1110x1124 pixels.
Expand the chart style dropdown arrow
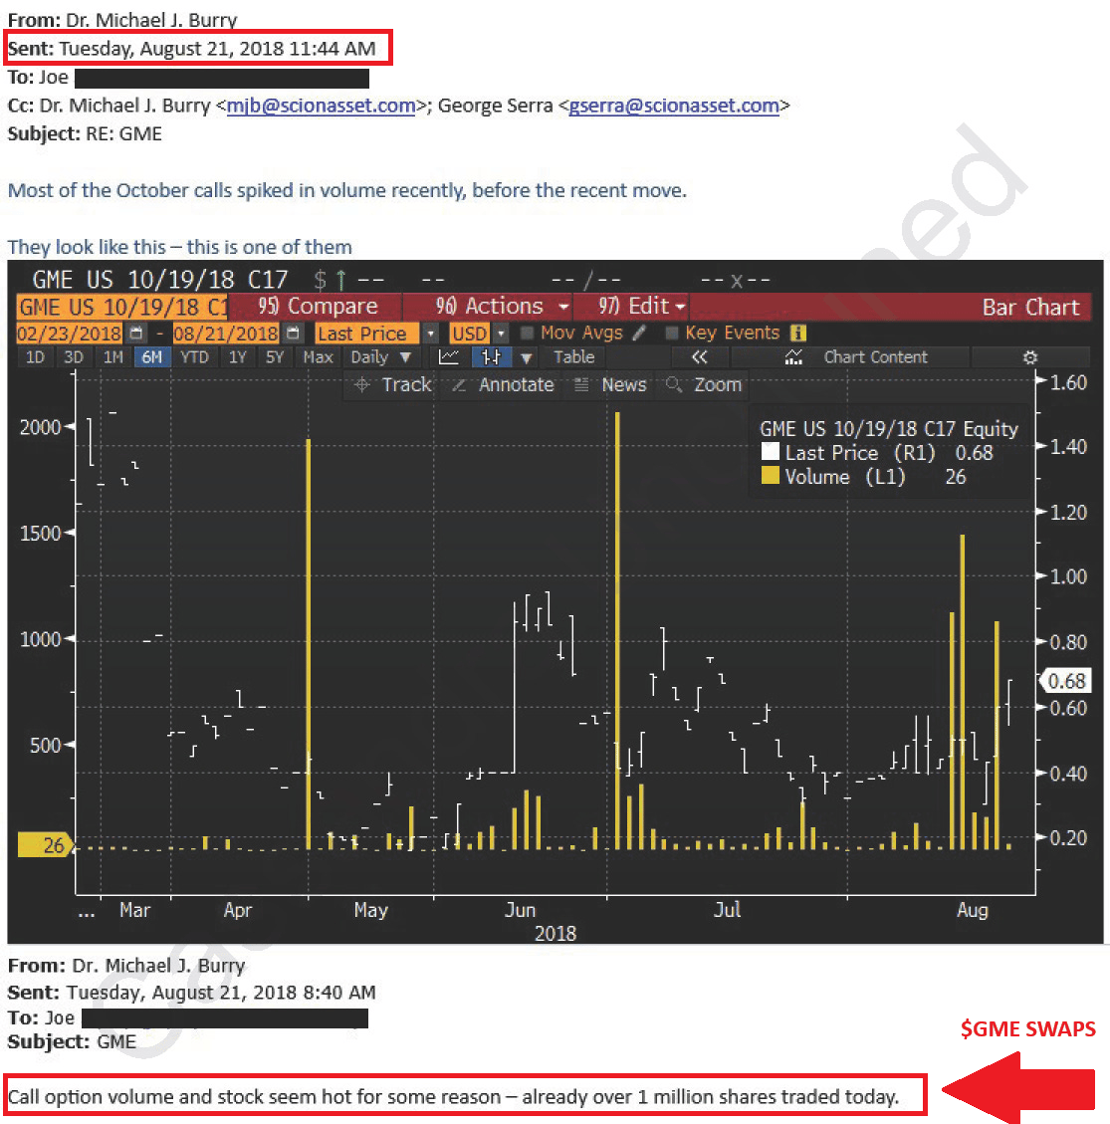click(526, 357)
